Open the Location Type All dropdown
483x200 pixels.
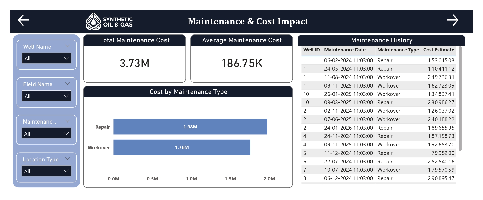[46, 171]
